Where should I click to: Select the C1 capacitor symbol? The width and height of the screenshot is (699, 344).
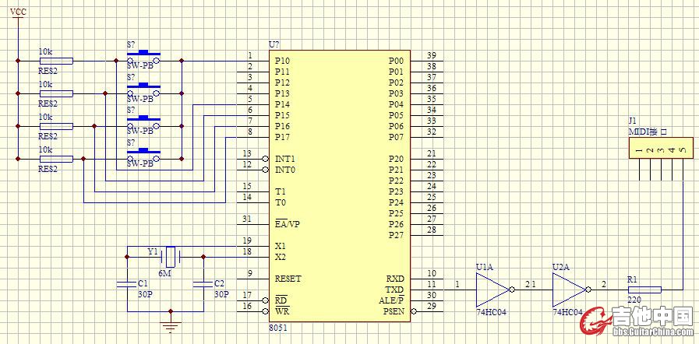click(127, 284)
